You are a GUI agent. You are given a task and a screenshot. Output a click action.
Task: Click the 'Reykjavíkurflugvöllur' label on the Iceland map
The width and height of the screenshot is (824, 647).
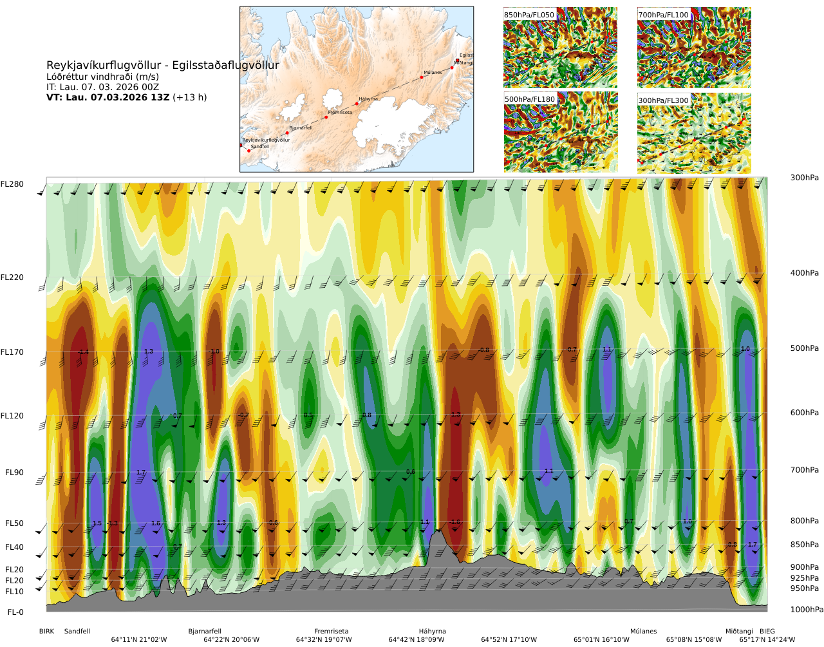pos(266,140)
